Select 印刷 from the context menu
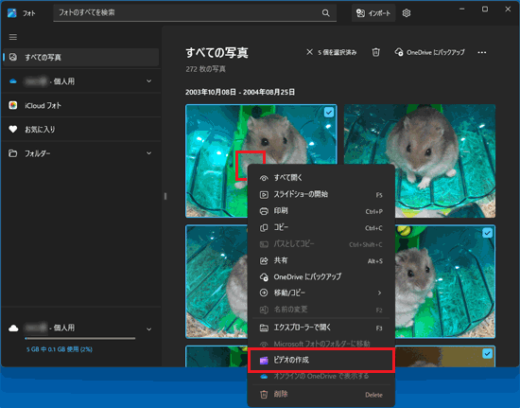The height and width of the screenshot is (408, 520). pos(321,211)
